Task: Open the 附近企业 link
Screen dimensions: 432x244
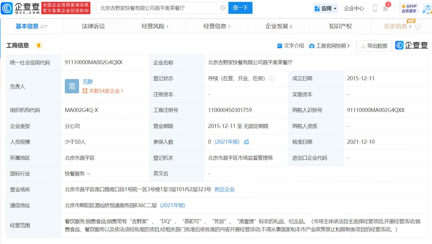Action: (x=225, y=190)
